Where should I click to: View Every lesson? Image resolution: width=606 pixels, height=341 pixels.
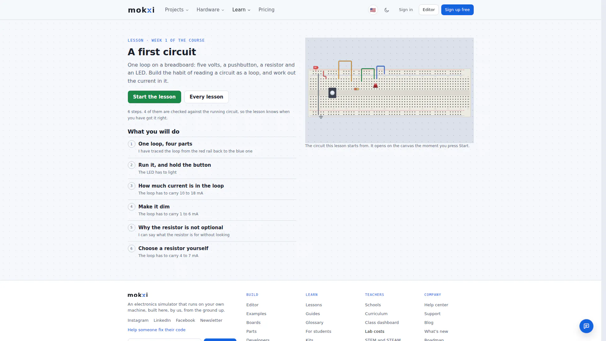point(206,97)
